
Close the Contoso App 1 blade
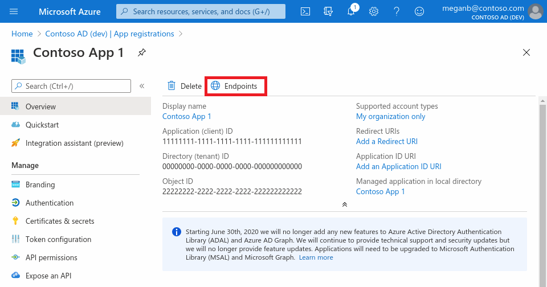(x=526, y=52)
